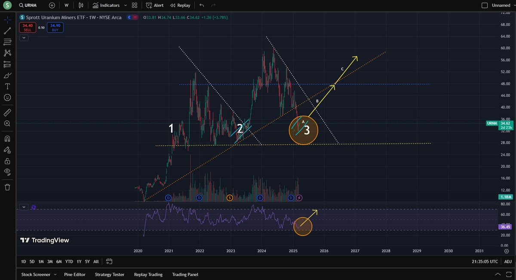This screenshot has height=280, width=516.
Task: Set the range to 6M
Action: [59, 262]
